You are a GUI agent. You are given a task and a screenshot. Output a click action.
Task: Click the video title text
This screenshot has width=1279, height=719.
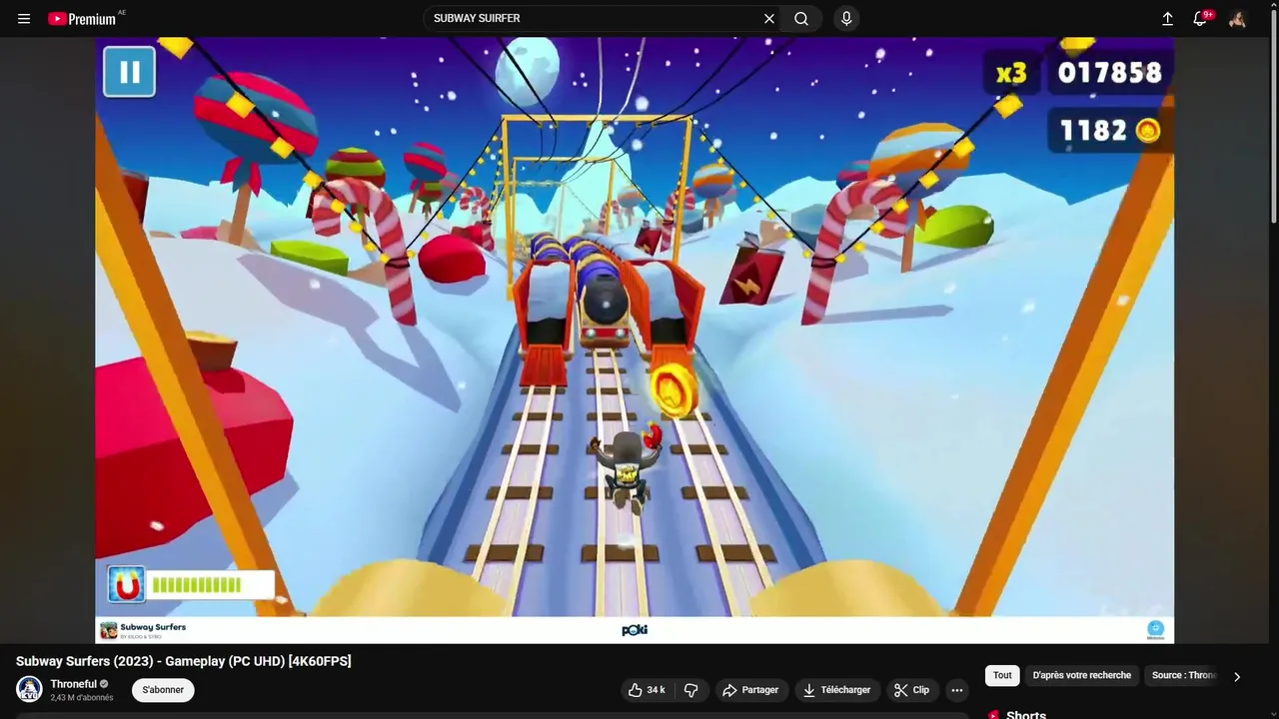click(184, 661)
